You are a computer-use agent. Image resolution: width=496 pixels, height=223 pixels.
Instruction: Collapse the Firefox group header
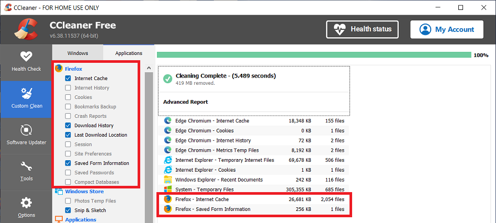74,69
